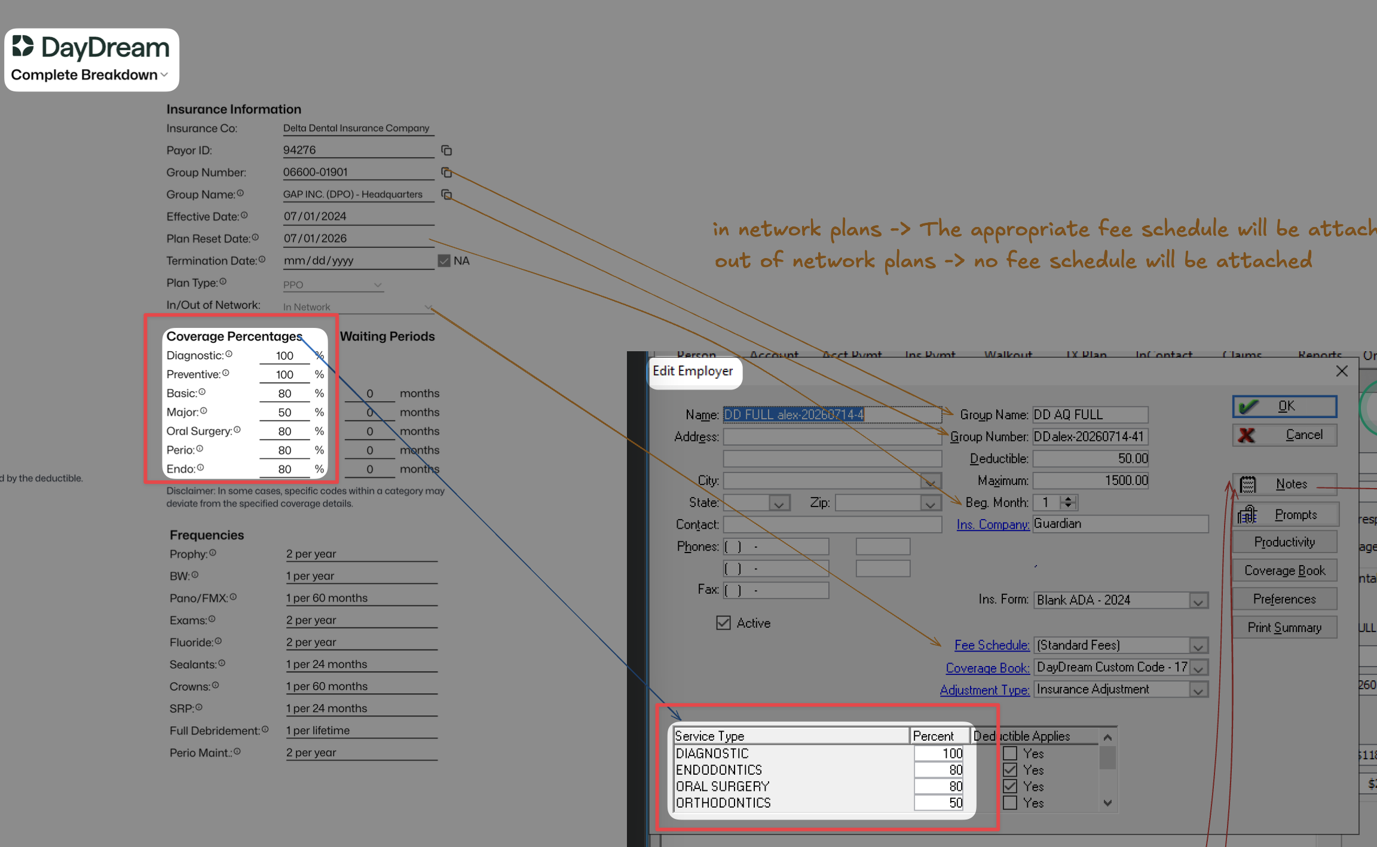Image resolution: width=1377 pixels, height=847 pixels.
Task: Open the Plan Type PPO dropdown
Action: tap(333, 285)
